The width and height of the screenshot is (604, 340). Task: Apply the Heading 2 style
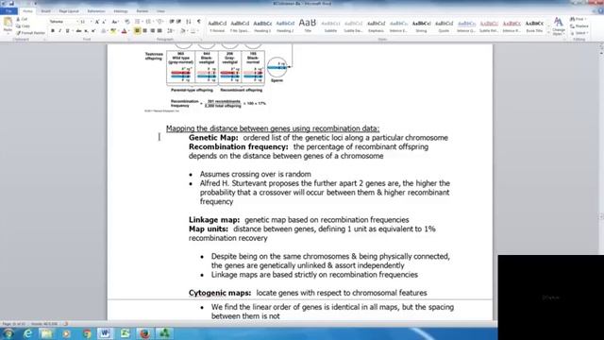tap(285, 25)
